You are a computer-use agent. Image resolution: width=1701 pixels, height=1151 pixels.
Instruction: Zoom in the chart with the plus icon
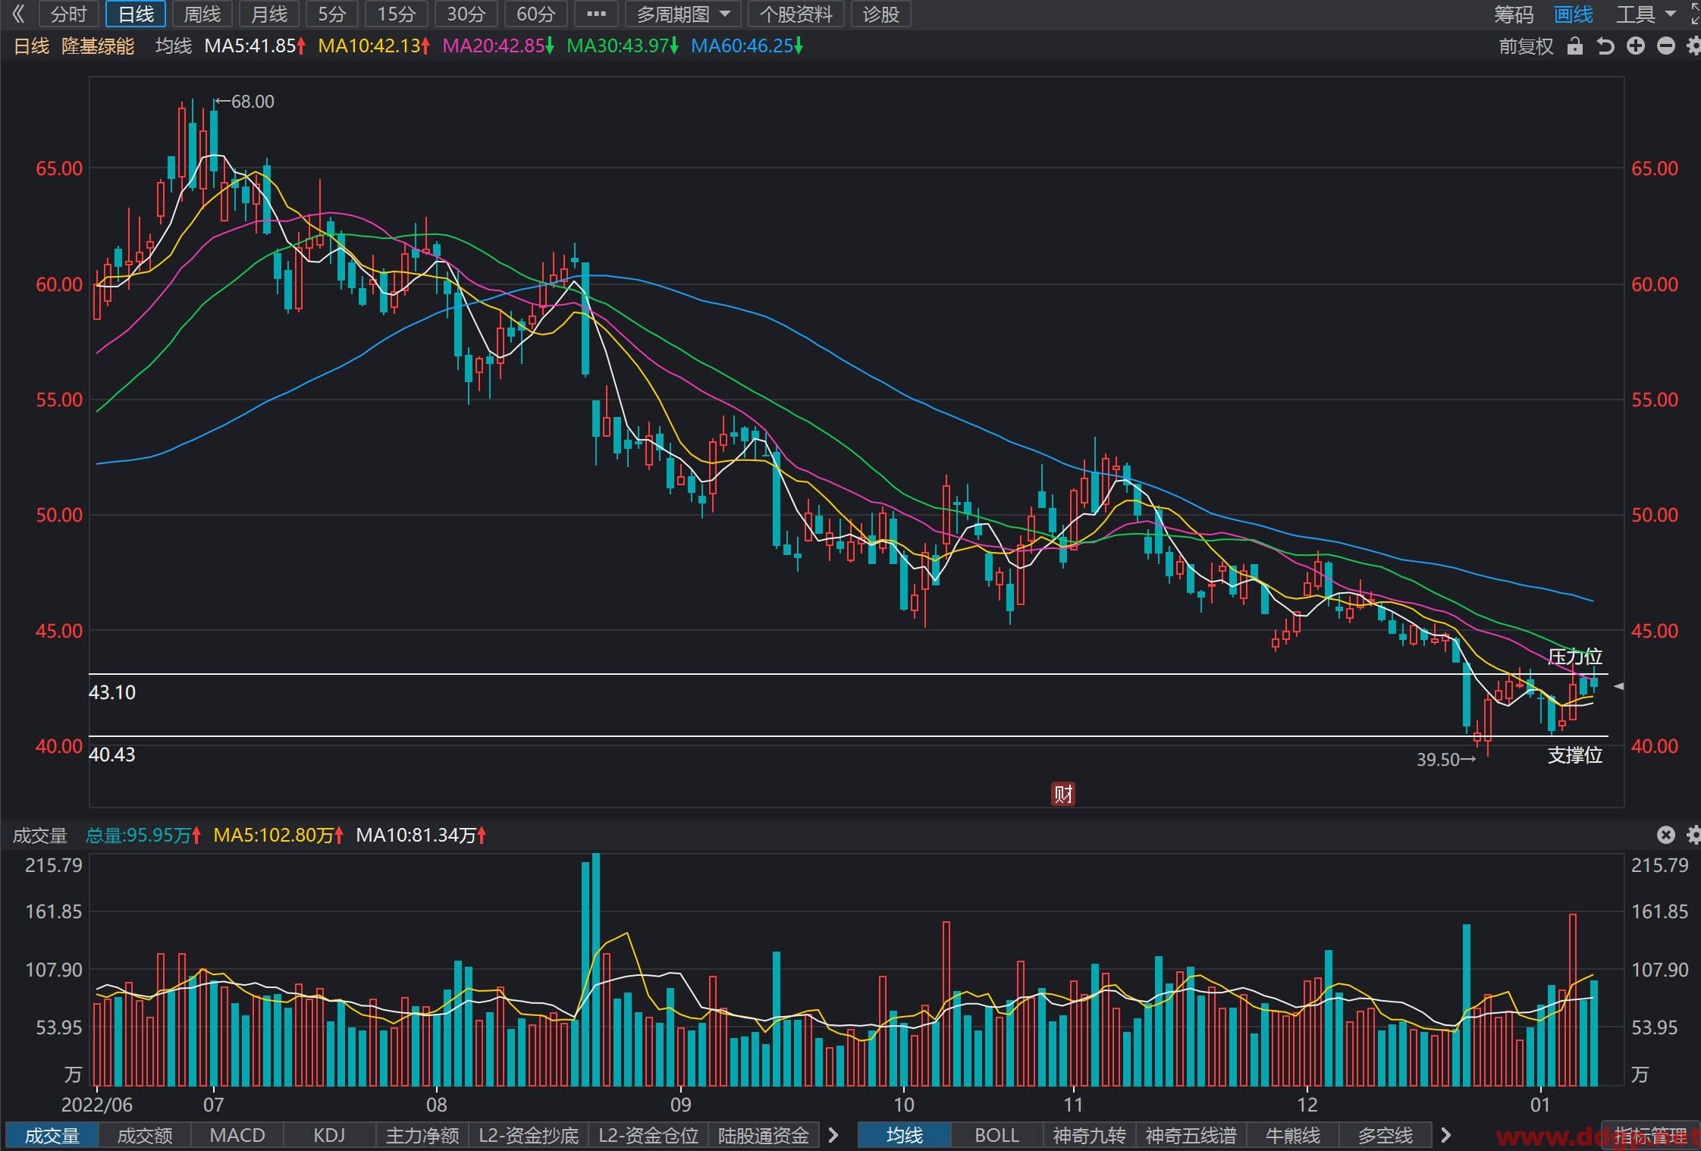pyautogui.click(x=1636, y=46)
